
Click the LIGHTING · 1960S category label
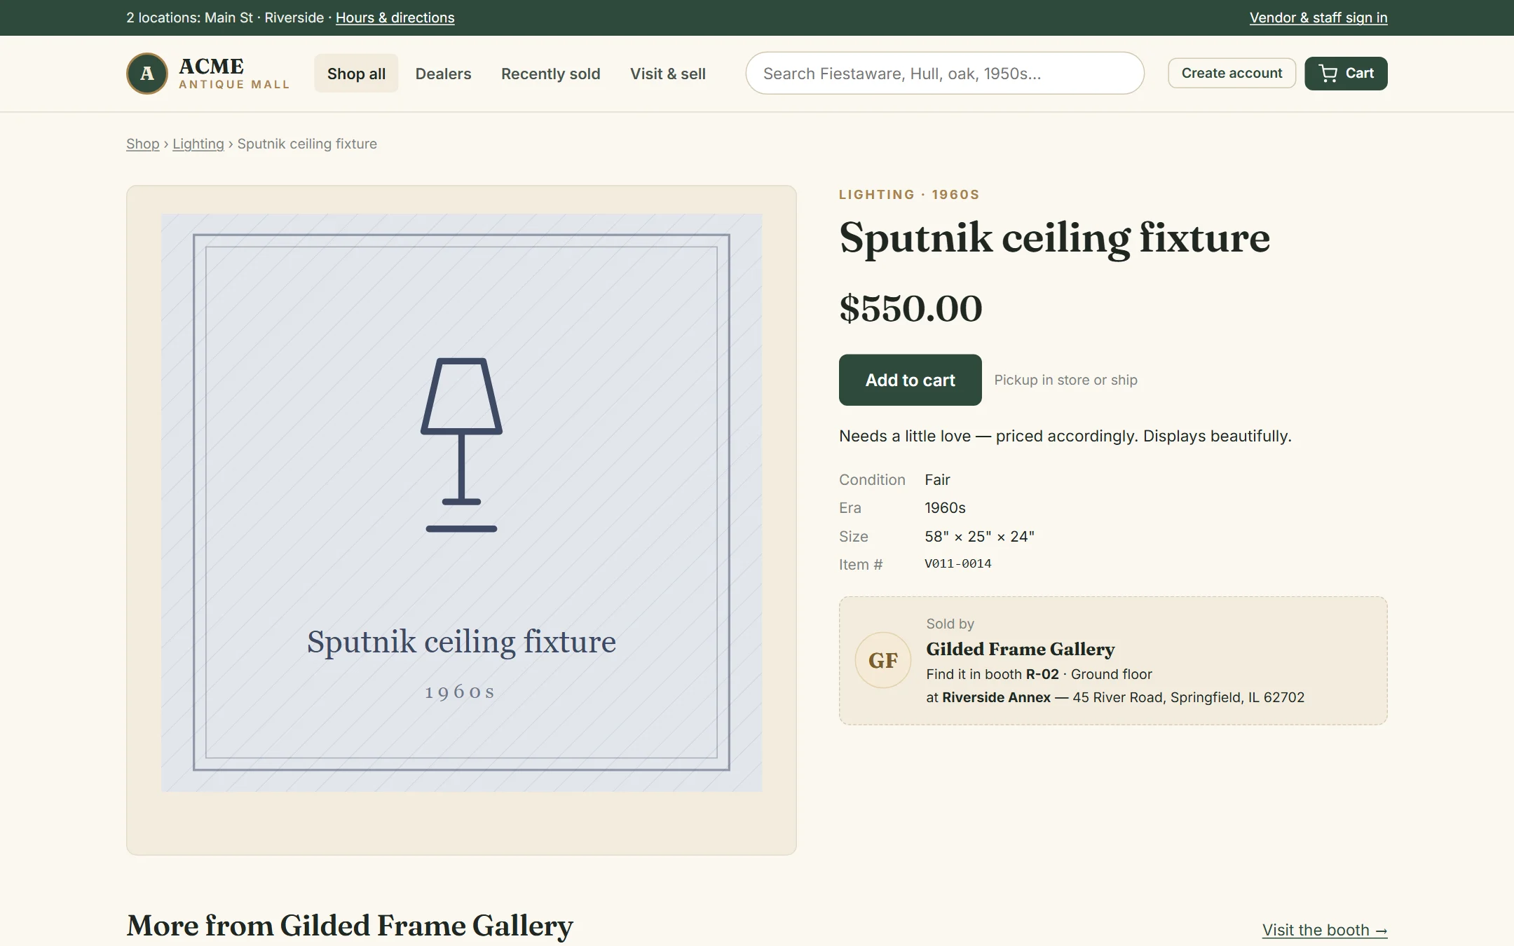tap(909, 194)
